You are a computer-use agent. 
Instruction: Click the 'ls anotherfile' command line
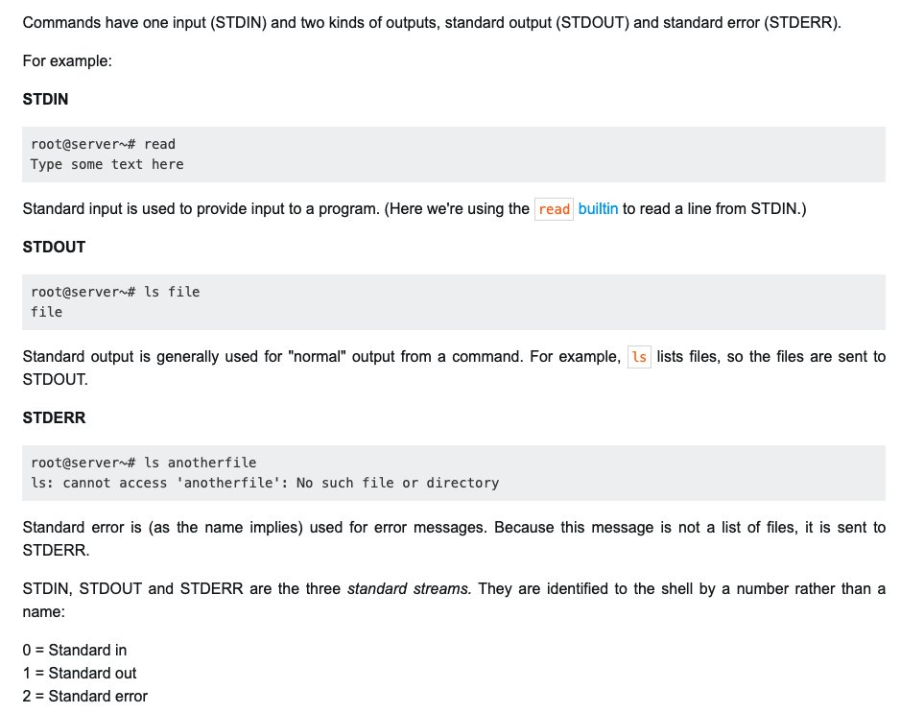(144, 463)
